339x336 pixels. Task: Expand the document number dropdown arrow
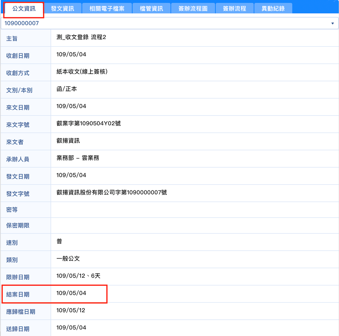click(x=333, y=24)
